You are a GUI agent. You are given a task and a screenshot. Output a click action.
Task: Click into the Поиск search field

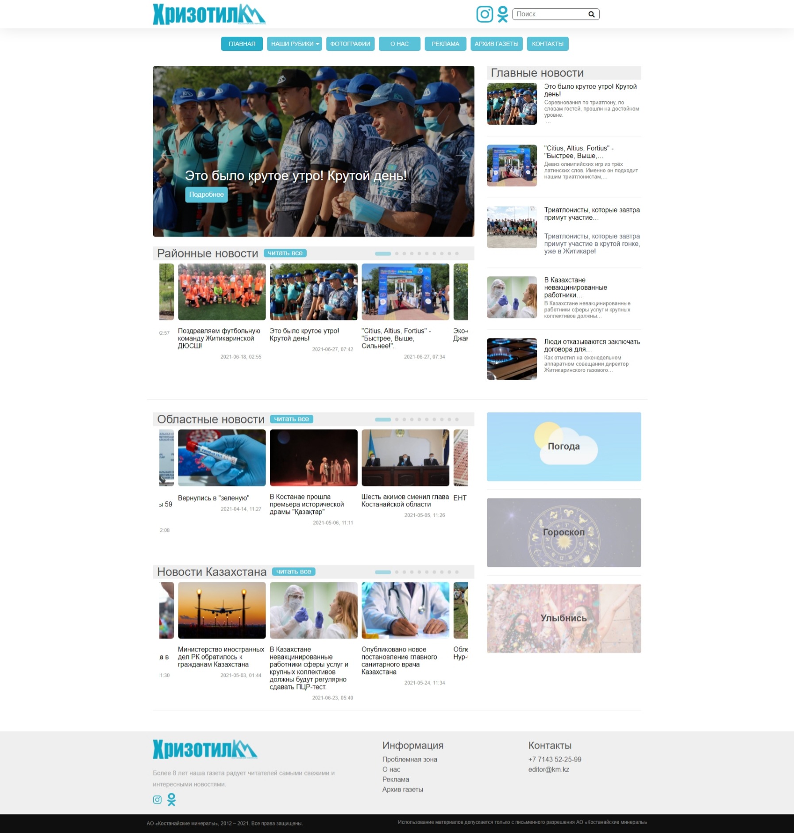coord(549,14)
